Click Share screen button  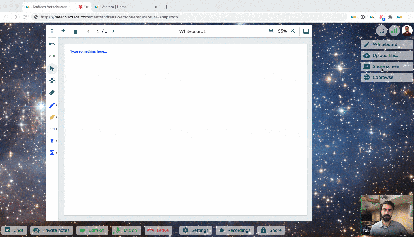387,66
